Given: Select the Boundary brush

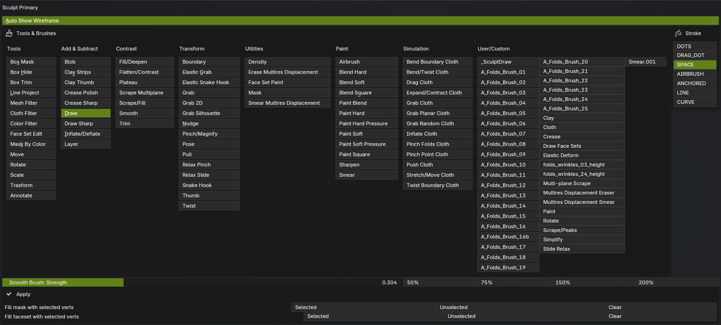Looking at the screenshot, I should point(210,62).
